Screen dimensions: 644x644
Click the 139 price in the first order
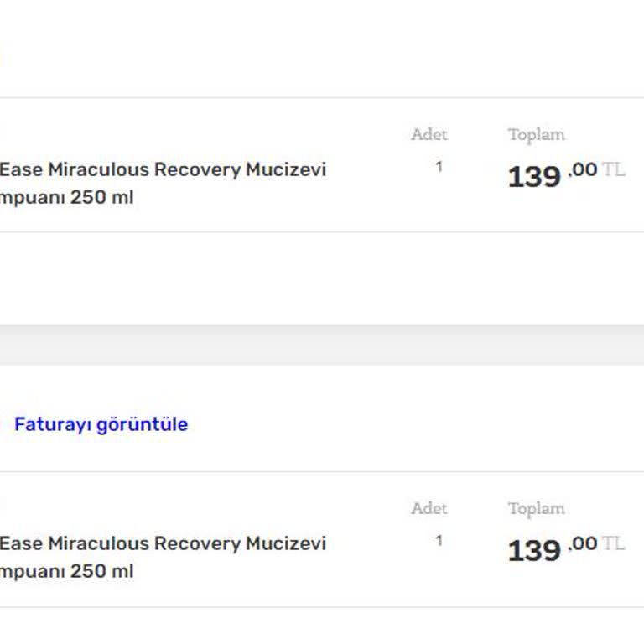coord(533,177)
